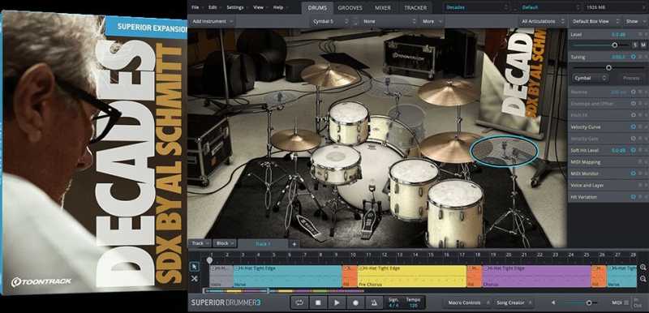Click the Presets button in the Tuning section

click(631, 78)
